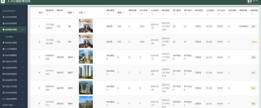Sort by 入住状态 column sort icon
Screen dimensions: 261x108
point(208,14)
